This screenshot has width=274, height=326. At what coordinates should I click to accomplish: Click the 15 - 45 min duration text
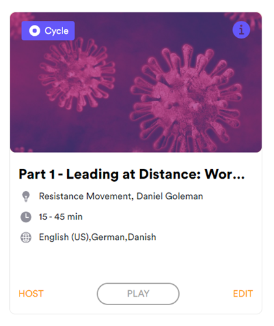(61, 216)
